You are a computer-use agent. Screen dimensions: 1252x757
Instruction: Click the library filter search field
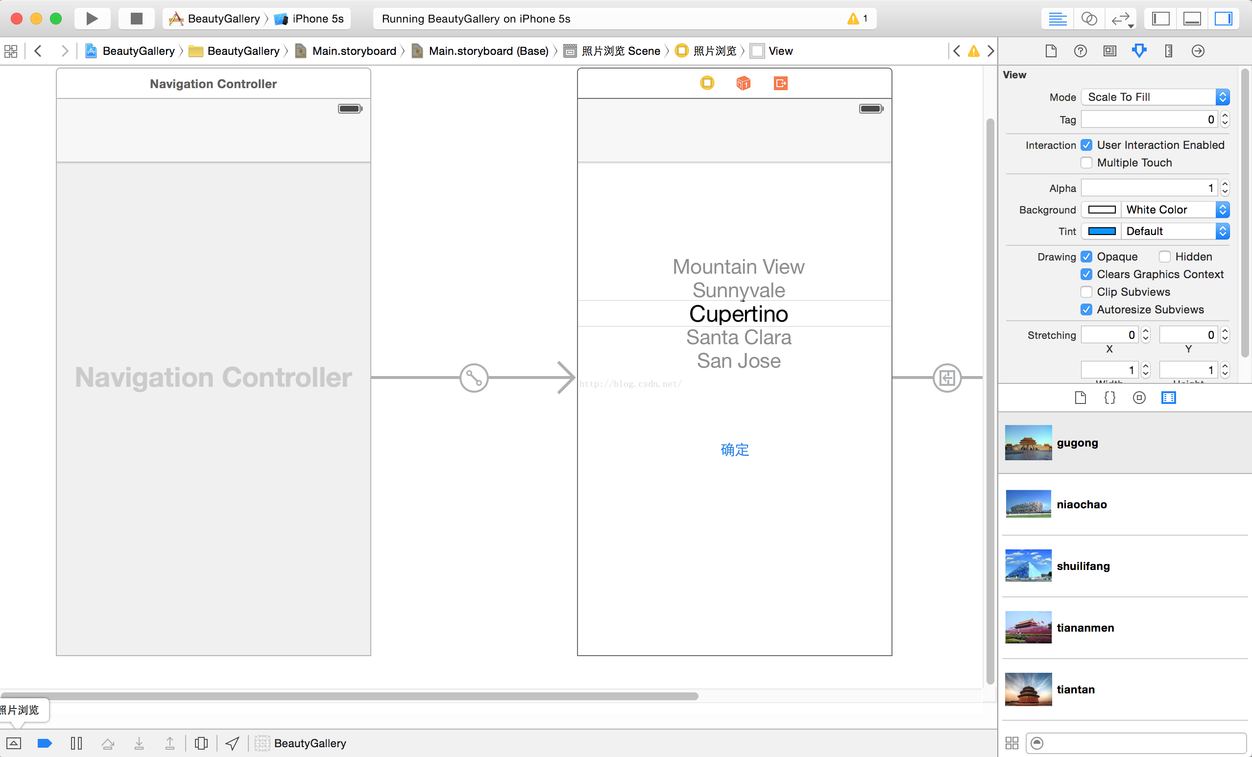pos(1136,743)
